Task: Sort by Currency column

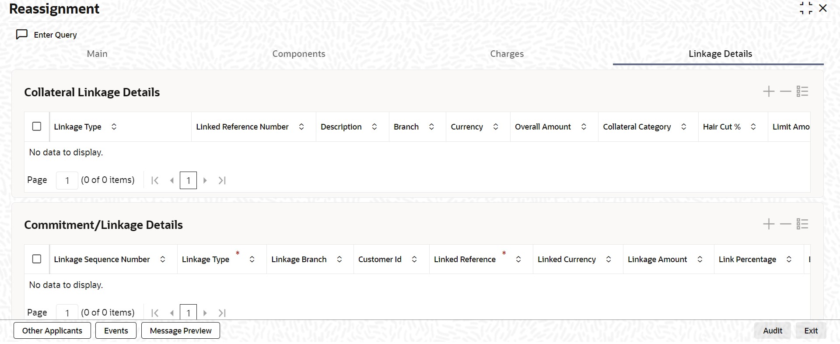Action: pyautogui.click(x=496, y=126)
